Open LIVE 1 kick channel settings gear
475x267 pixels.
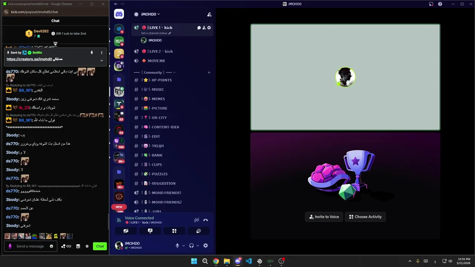pos(209,28)
